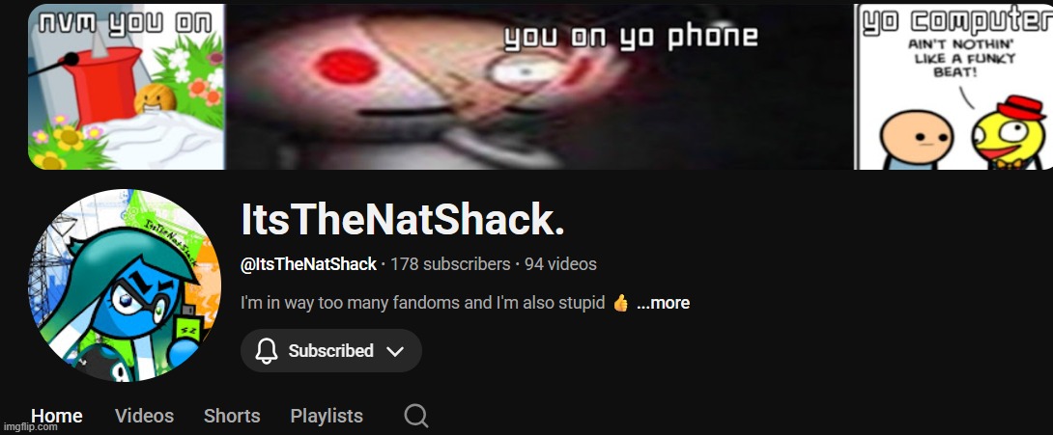Click the ItsTheNatShack round profile avatar
1053x435 pixels.
coord(125,285)
